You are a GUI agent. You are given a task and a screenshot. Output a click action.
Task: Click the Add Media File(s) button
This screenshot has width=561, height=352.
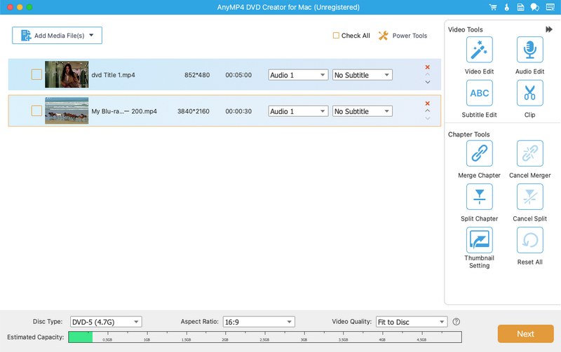pyautogui.click(x=57, y=36)
